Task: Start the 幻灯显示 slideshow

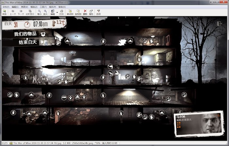Action: click(x=30, y=12)
